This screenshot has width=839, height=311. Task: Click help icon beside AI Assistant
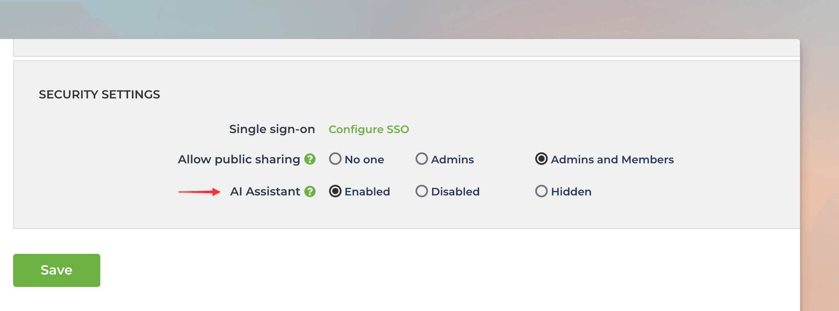point(310,191)
